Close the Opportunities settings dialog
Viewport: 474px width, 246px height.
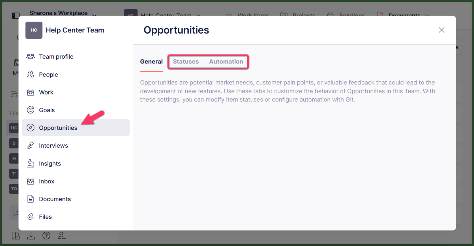click(x=441, y=30)
